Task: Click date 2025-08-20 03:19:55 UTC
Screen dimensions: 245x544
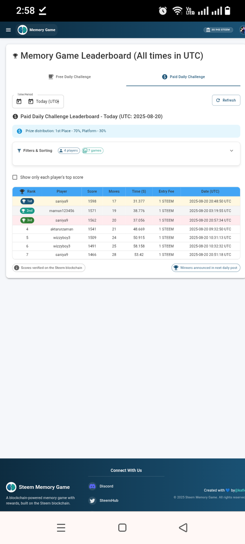Action: (210, 211)
